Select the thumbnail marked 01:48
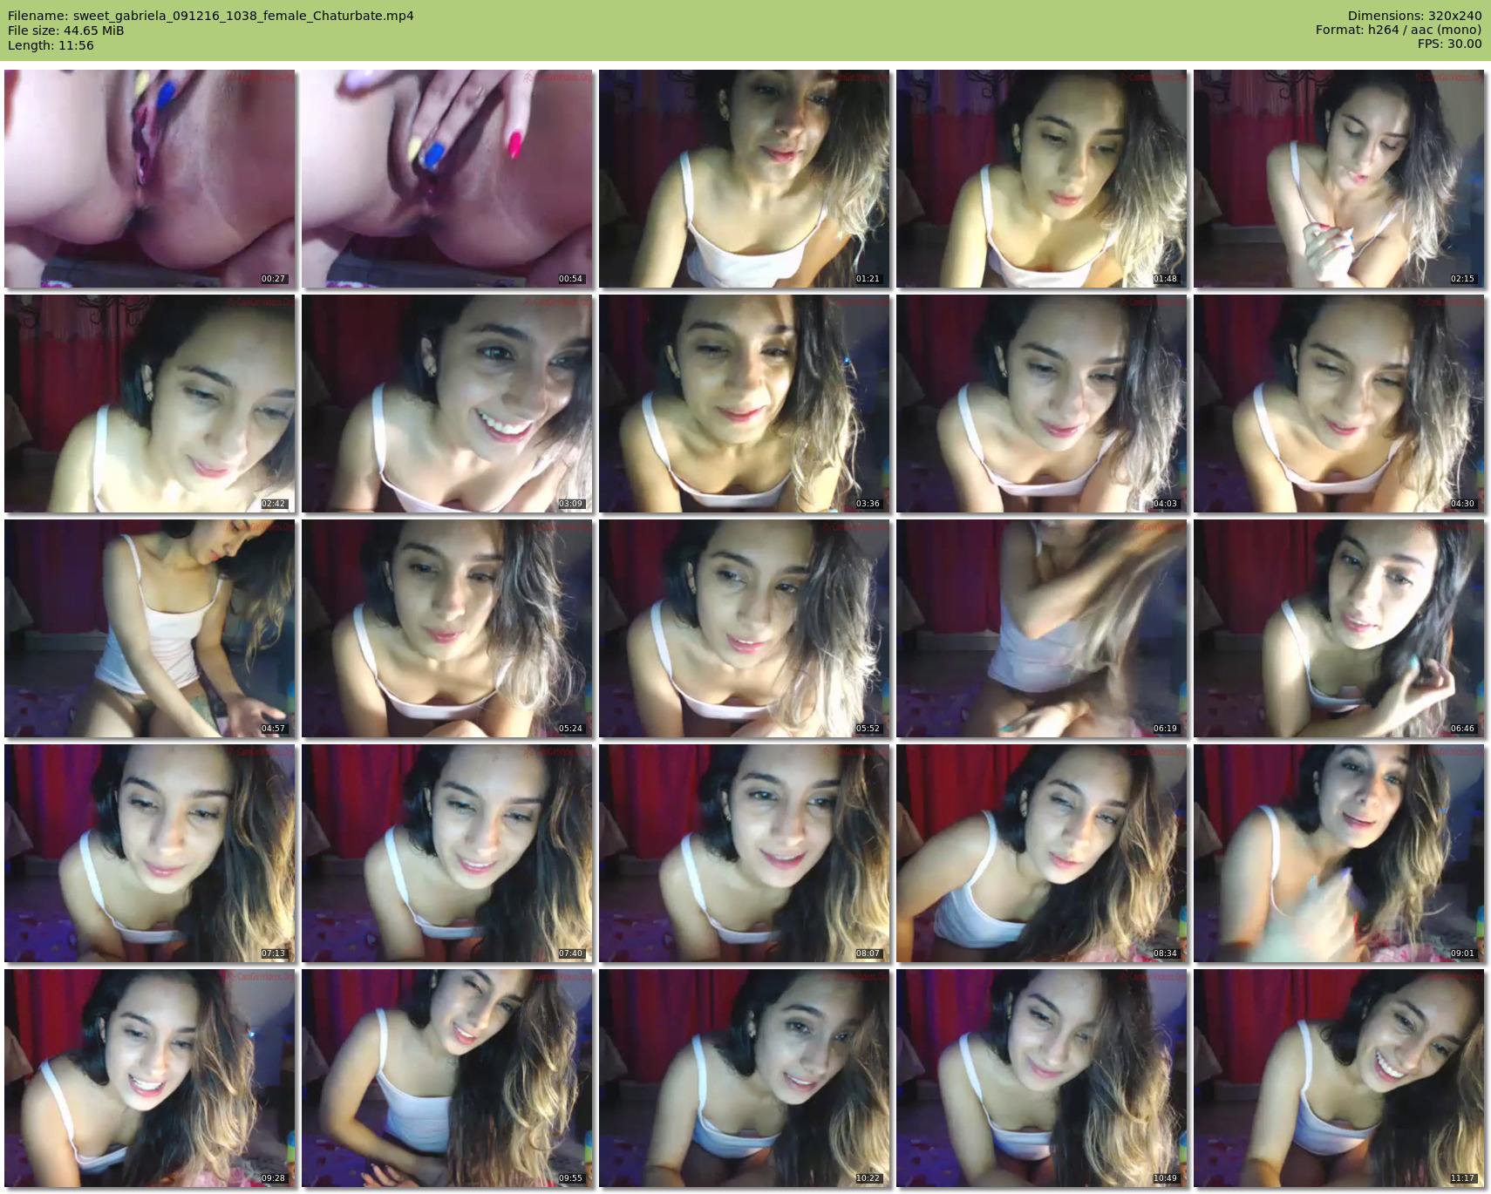The image size is (1491, 1194). 1041,179
